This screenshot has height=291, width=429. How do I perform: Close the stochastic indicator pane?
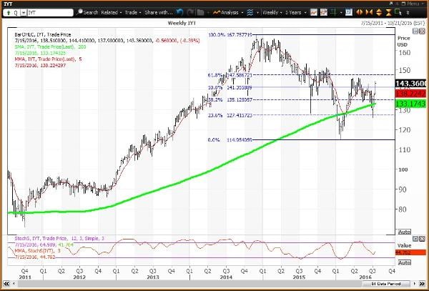(422, 239)
